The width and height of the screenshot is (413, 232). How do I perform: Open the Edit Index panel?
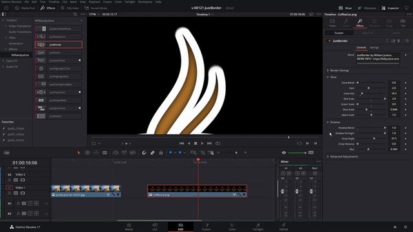[70, 8]
